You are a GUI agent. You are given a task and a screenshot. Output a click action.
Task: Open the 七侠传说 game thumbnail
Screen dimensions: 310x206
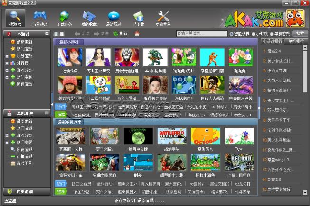coord(70,57)
